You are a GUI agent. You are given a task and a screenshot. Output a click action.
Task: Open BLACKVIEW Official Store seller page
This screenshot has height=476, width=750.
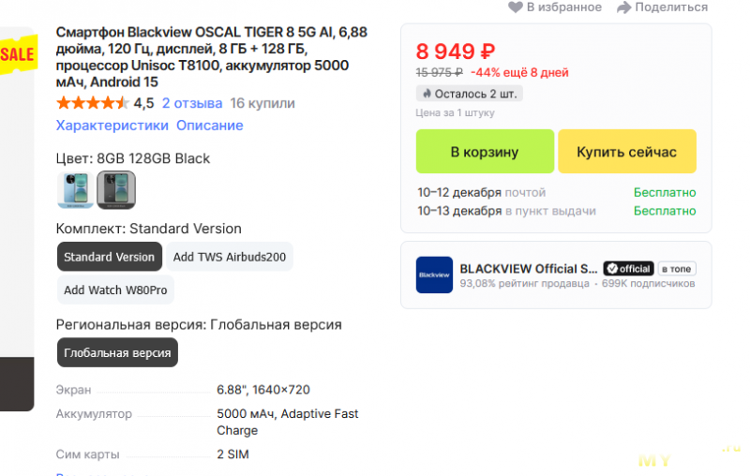(x=528, y=268)
